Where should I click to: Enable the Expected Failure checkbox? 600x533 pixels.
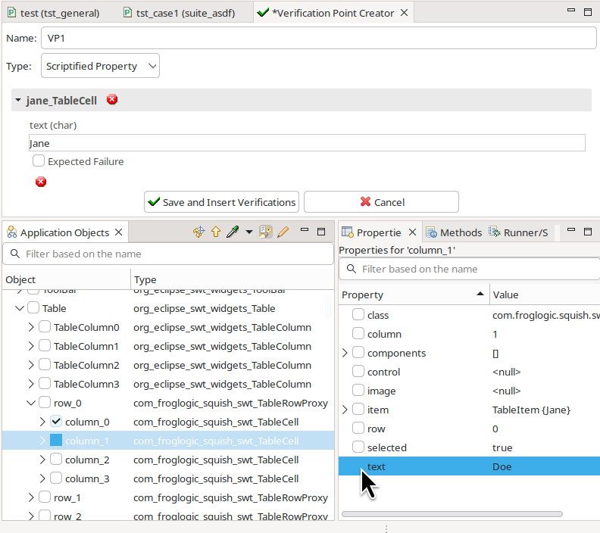[x=39, y=161]
